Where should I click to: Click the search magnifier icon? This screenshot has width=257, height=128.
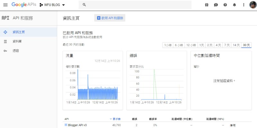[x=84, y=5]
